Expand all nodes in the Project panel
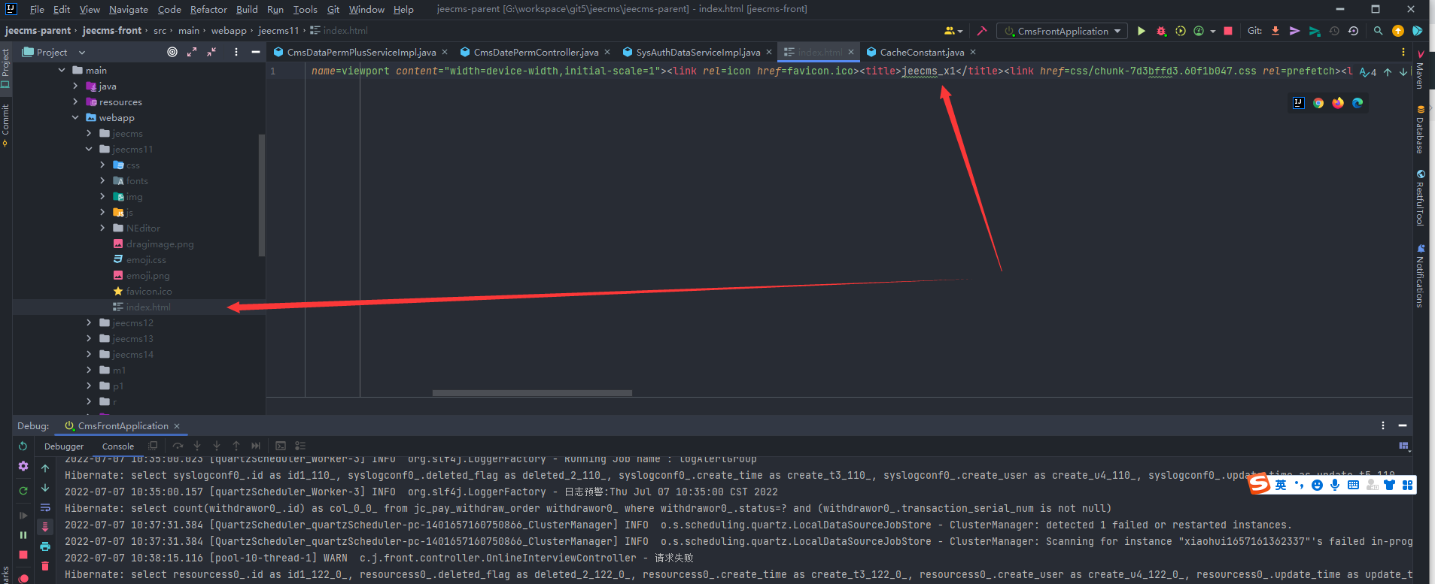The height and width of the screenshot is (584, 1435). pos(192,52)
